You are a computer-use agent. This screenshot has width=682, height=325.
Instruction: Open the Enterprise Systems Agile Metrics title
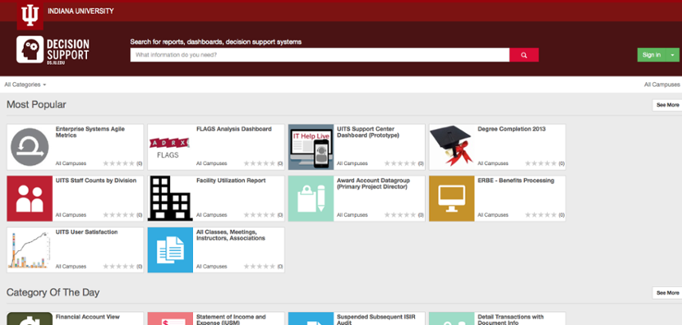90,132
